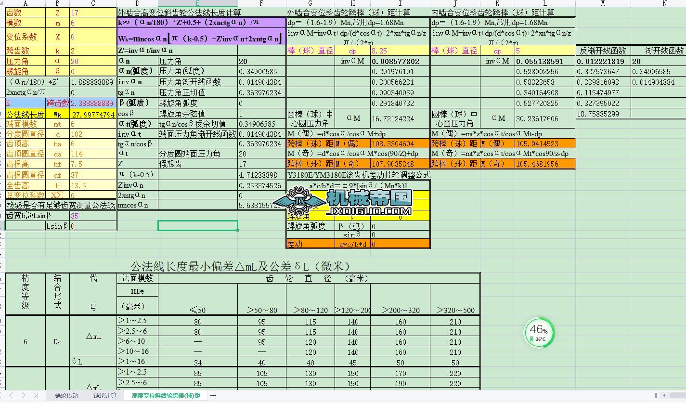
Task: Click the K 跨齿数 result 2.388888889
Action: (93, 103)
